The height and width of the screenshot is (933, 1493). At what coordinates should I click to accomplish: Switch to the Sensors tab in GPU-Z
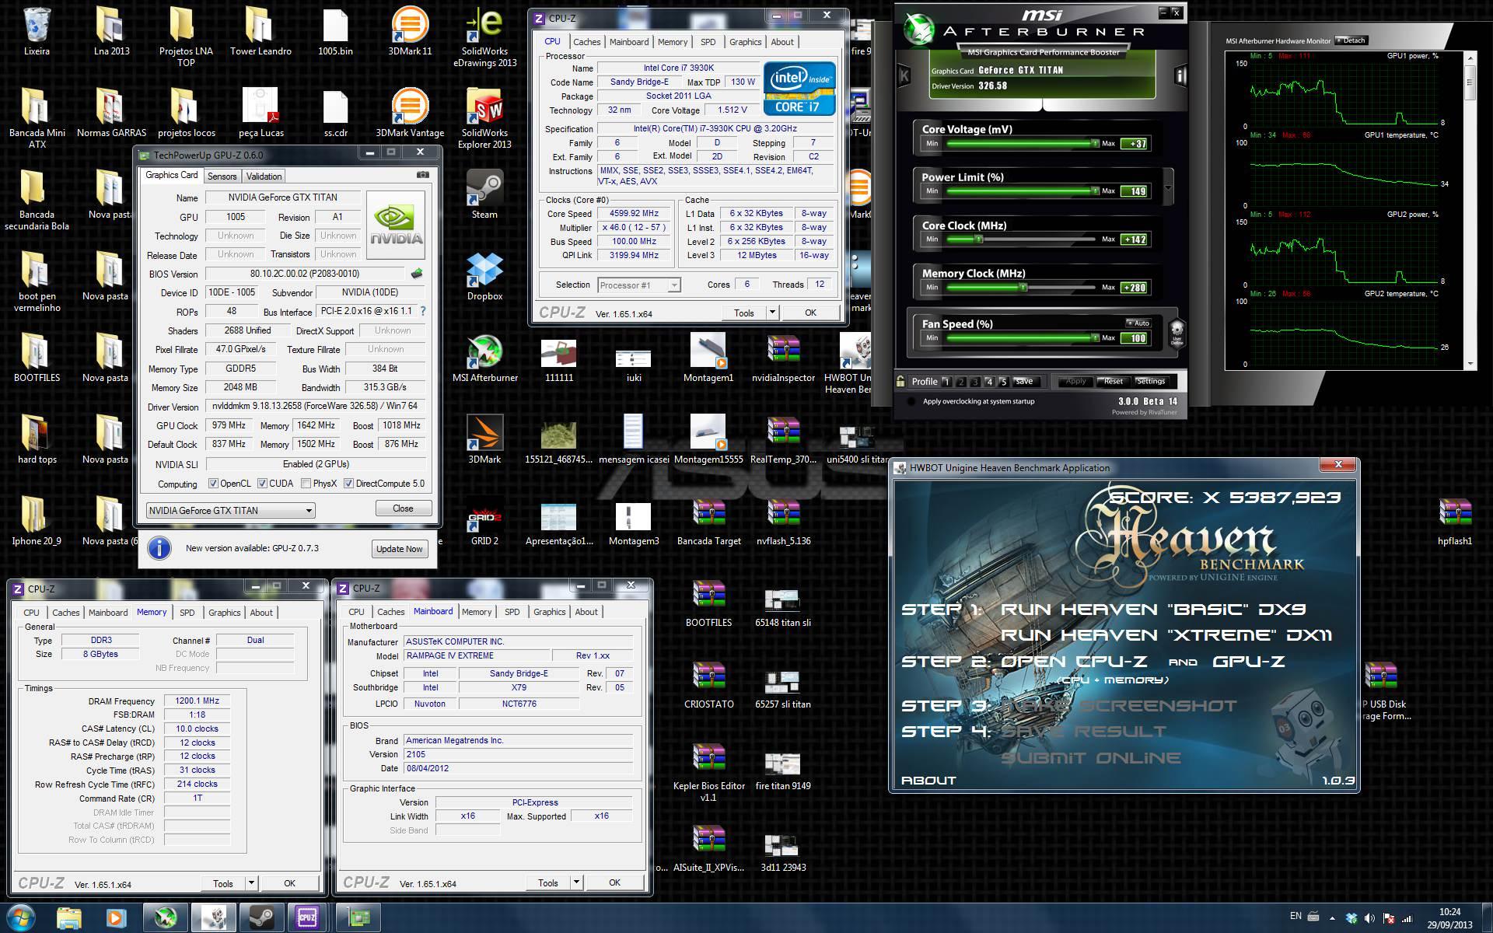click(x=222, y=176)
